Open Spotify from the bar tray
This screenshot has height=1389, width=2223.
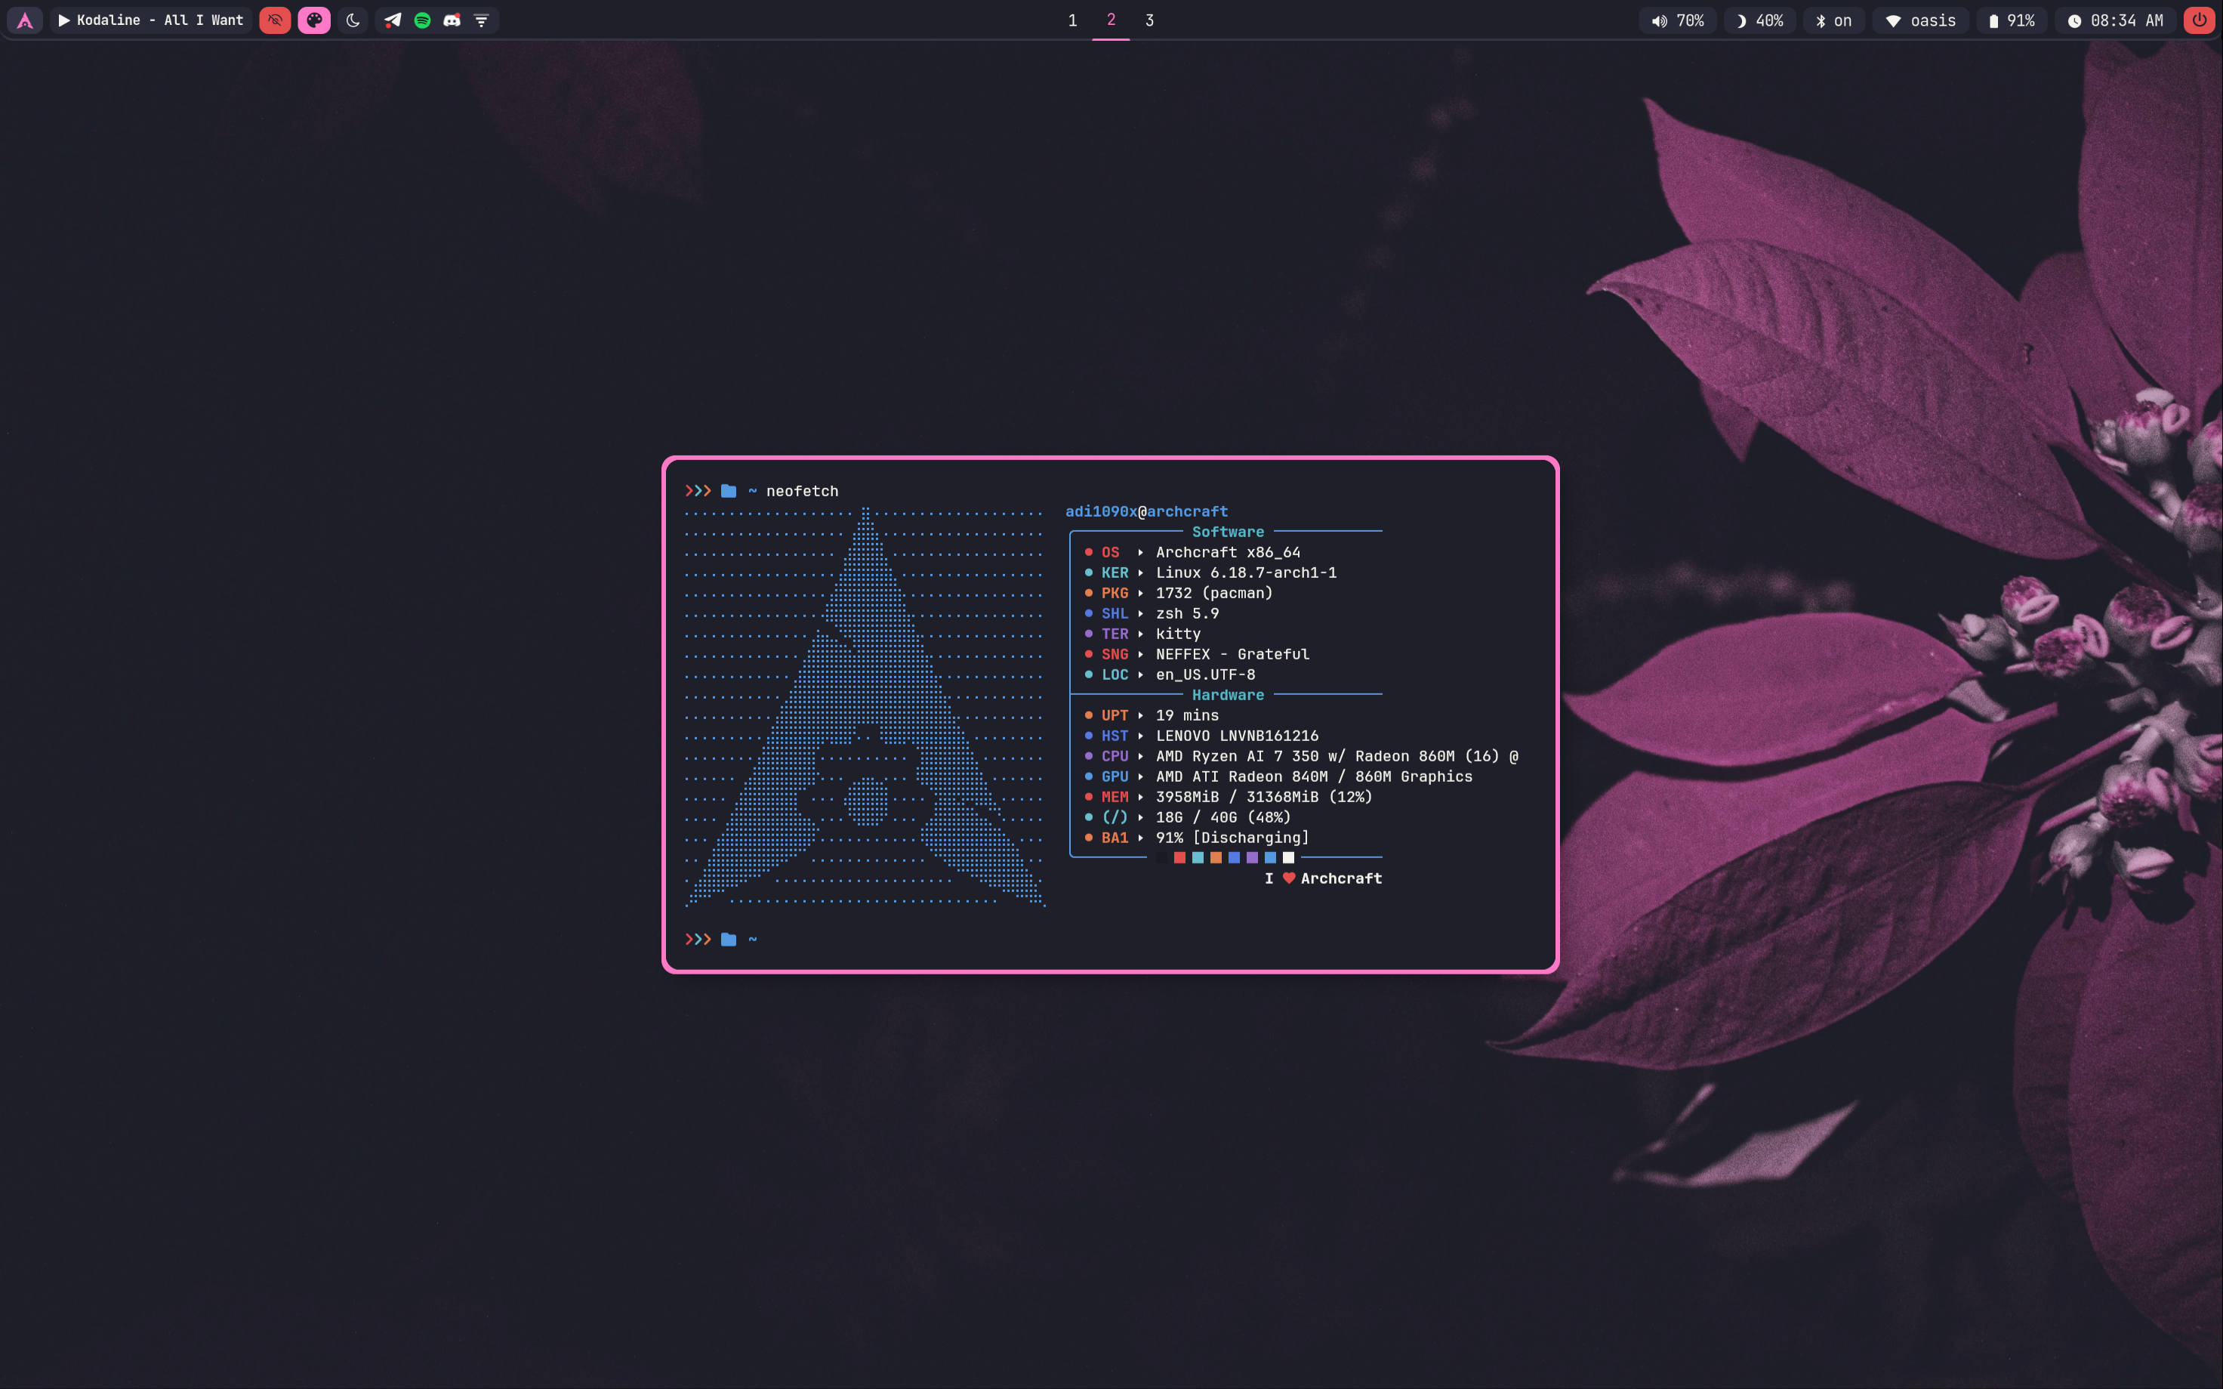pos(422,20)
